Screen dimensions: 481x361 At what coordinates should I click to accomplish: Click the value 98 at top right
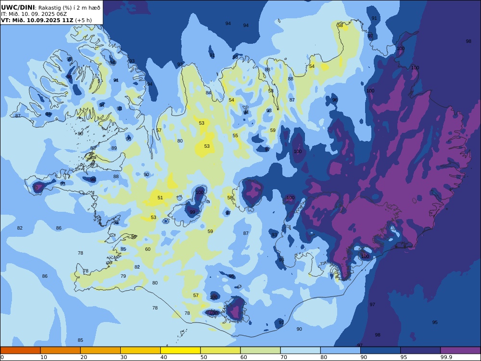point(468,41)
